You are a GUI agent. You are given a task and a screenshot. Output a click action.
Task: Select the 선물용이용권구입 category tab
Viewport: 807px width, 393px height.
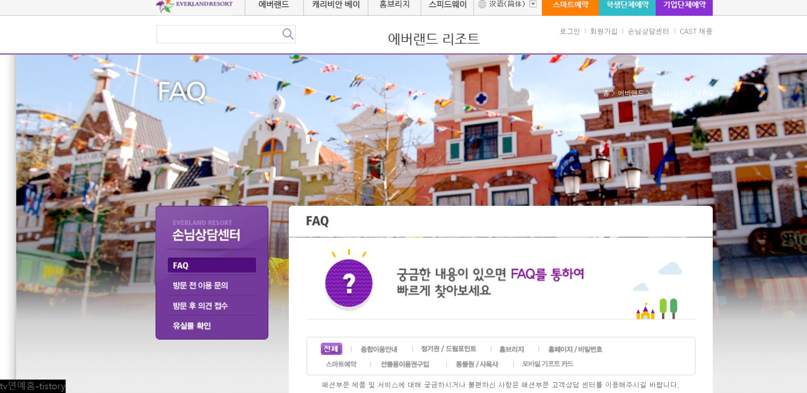coord(405,364)
